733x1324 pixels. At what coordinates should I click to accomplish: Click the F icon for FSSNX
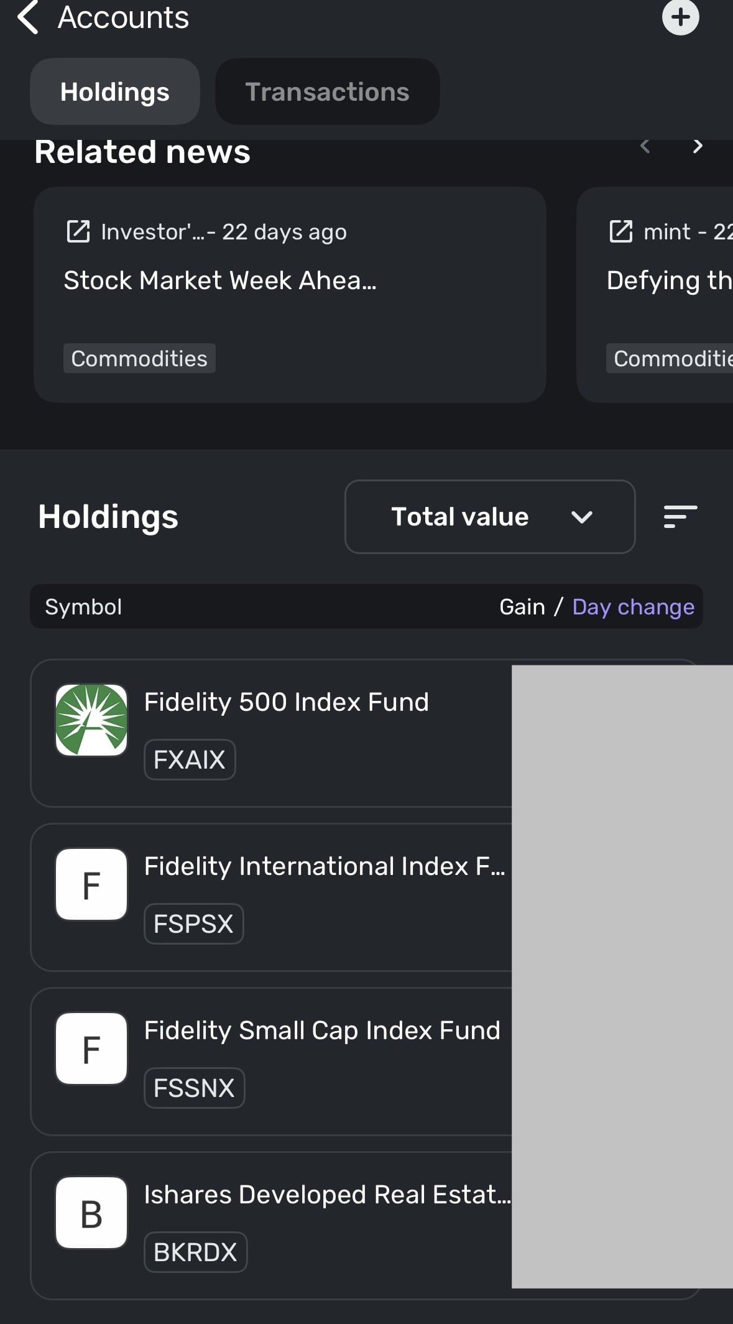point(91,1049)
